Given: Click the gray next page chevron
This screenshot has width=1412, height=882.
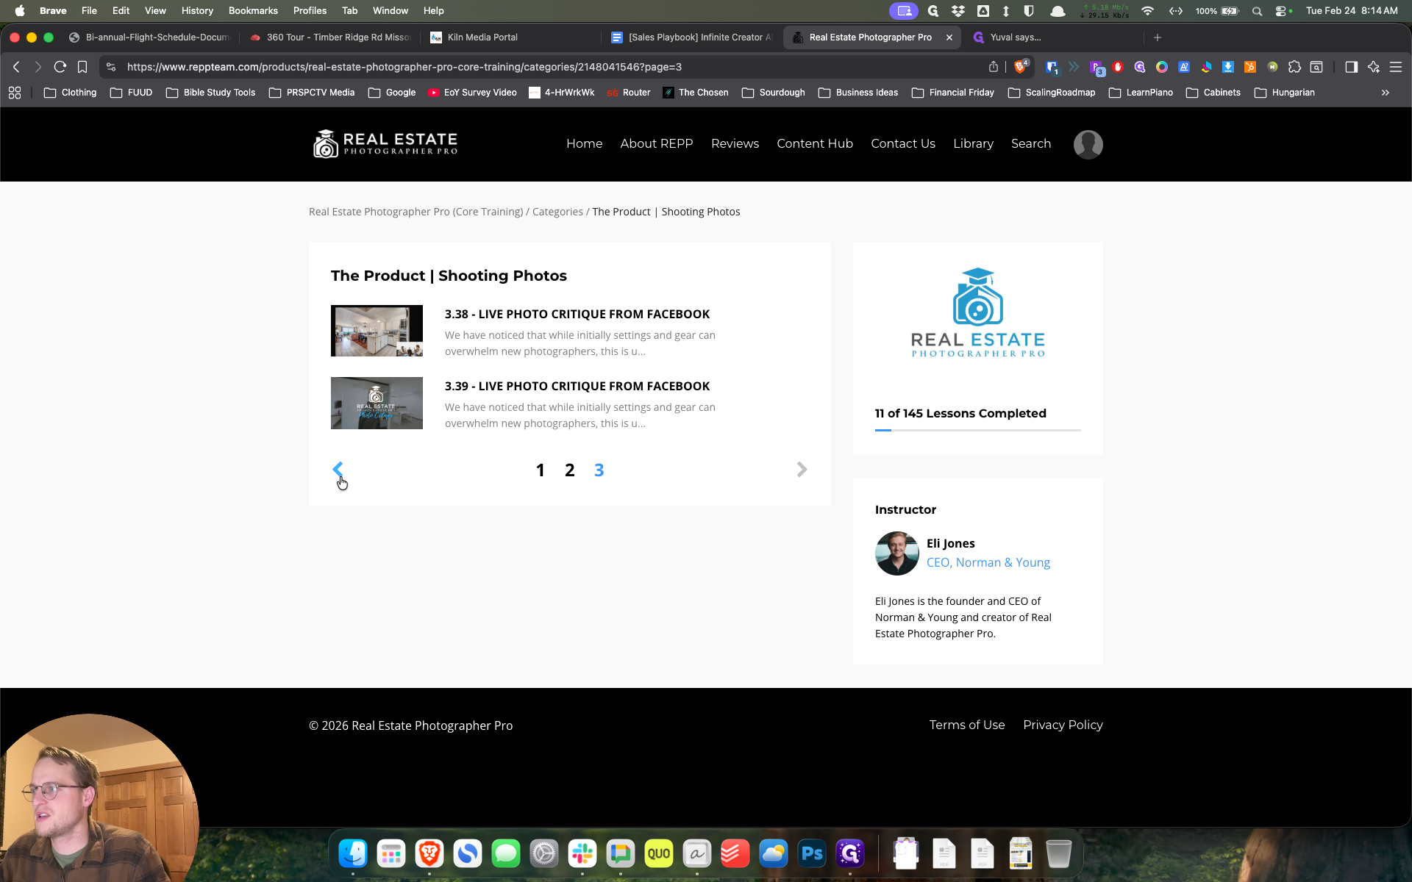Looking at the screenshot, I should (x=802, y=469).
